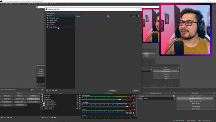Screen dimensions: 216x122
Task: Open desktop audio channel settings gear
Action: pos(134,100)
